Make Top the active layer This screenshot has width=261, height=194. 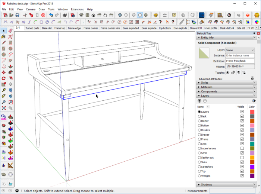[199, 171]
